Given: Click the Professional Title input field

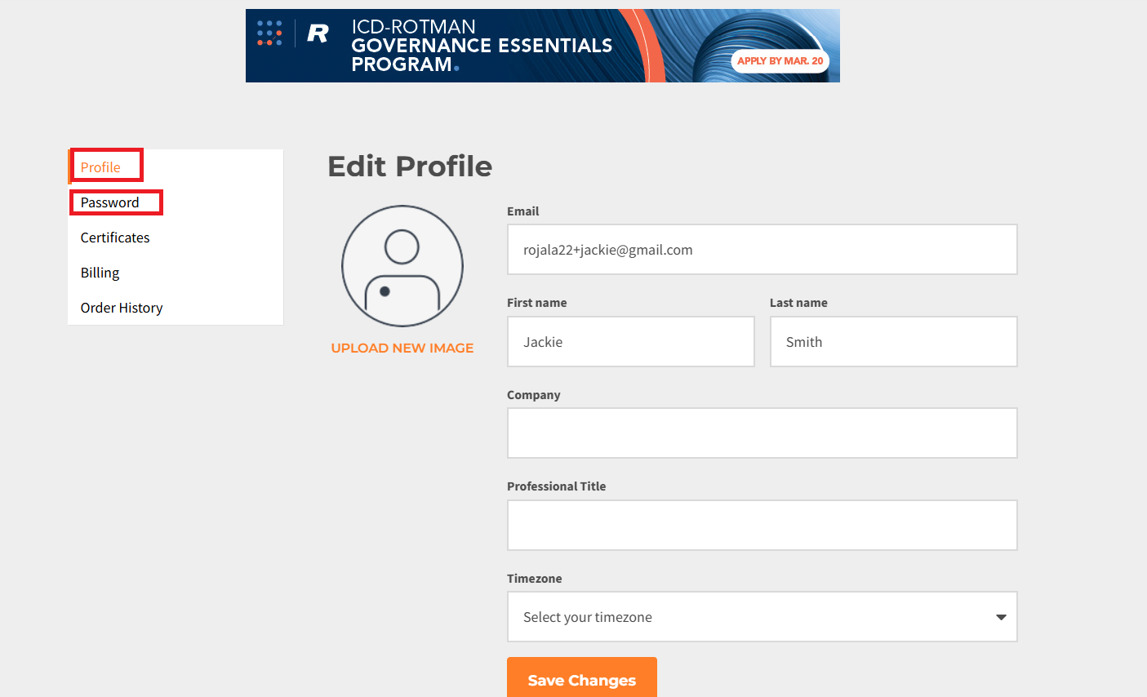Looking at the screenshot, I should [762, 526].
